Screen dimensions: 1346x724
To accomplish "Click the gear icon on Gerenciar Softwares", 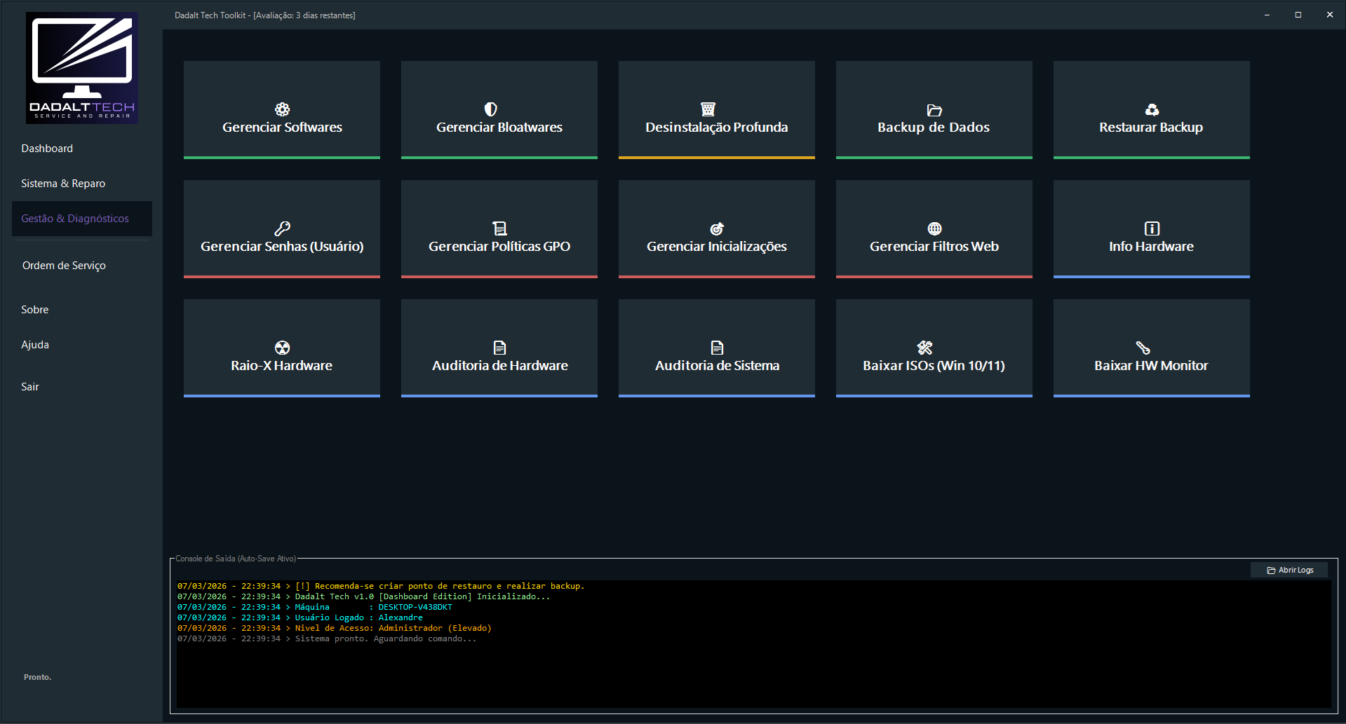I will click(282, 109).
